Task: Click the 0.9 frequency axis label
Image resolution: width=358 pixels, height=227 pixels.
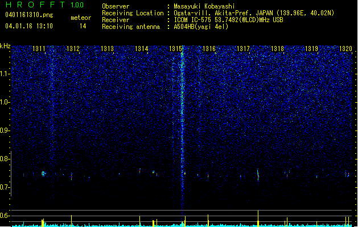Action: pyautogui.click(x=5, y=131)
